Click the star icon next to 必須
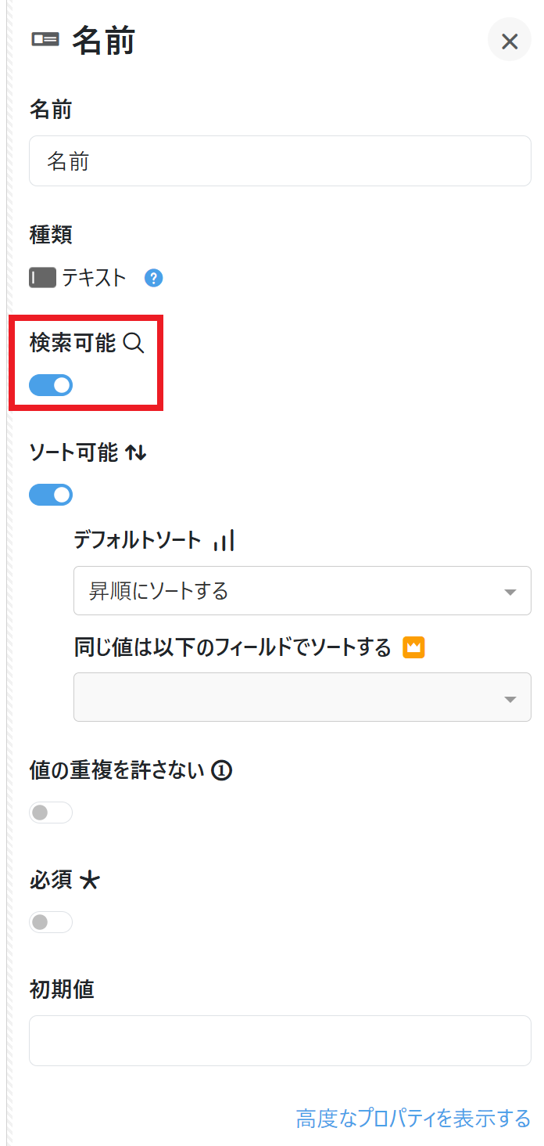544x1146 pixels. [x=91, y=881]
